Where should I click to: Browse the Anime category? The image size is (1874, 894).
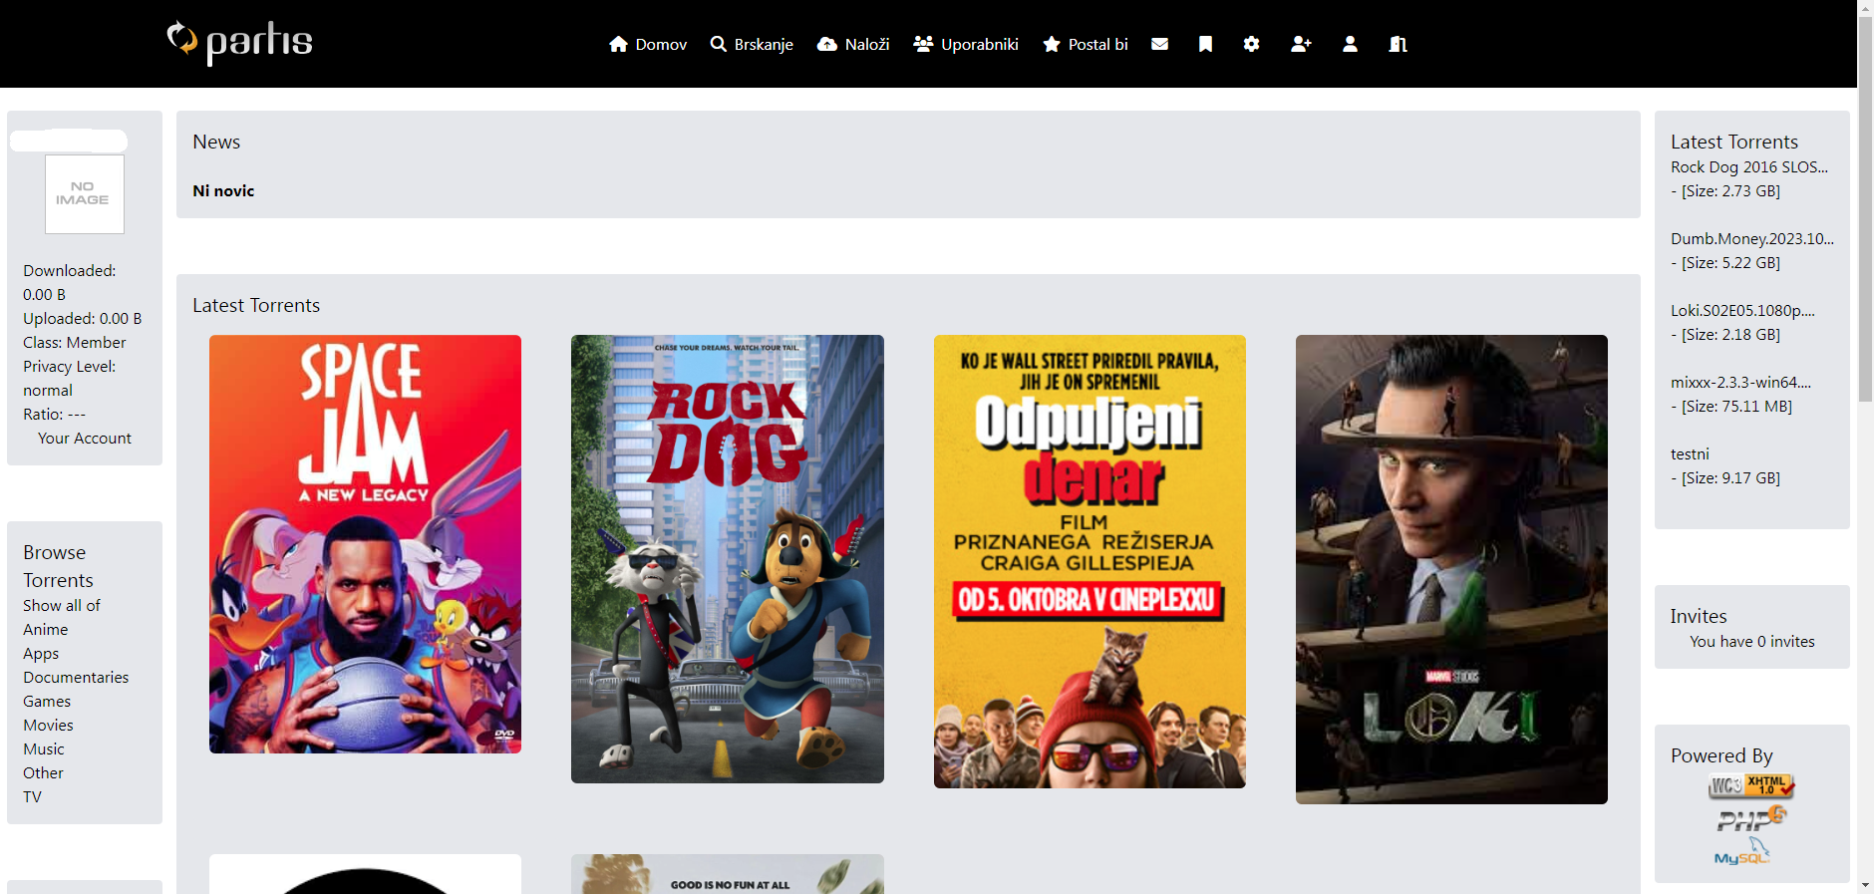(46, 629)
